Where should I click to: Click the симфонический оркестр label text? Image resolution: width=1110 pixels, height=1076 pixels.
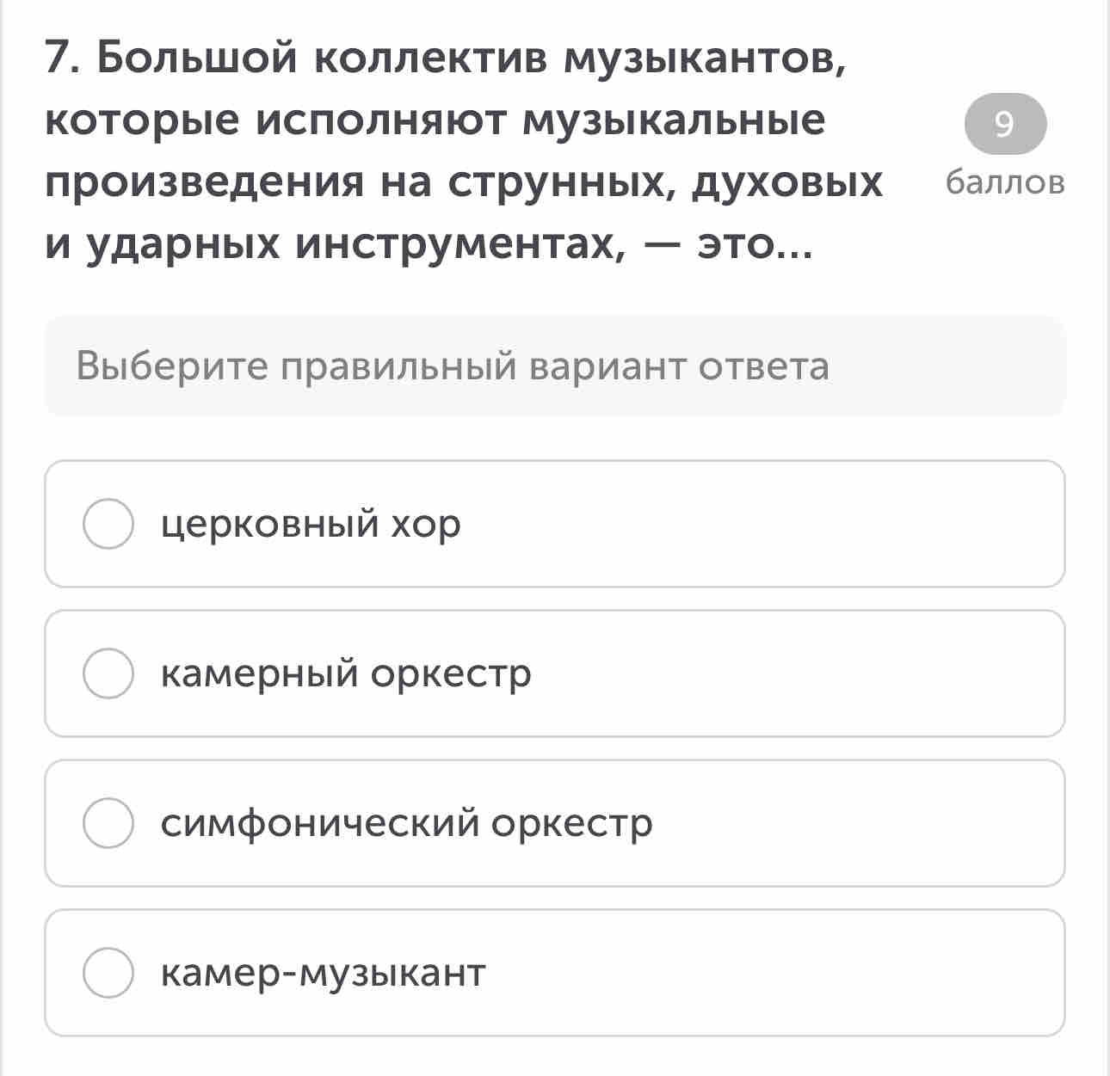click(x=407, y=823)
